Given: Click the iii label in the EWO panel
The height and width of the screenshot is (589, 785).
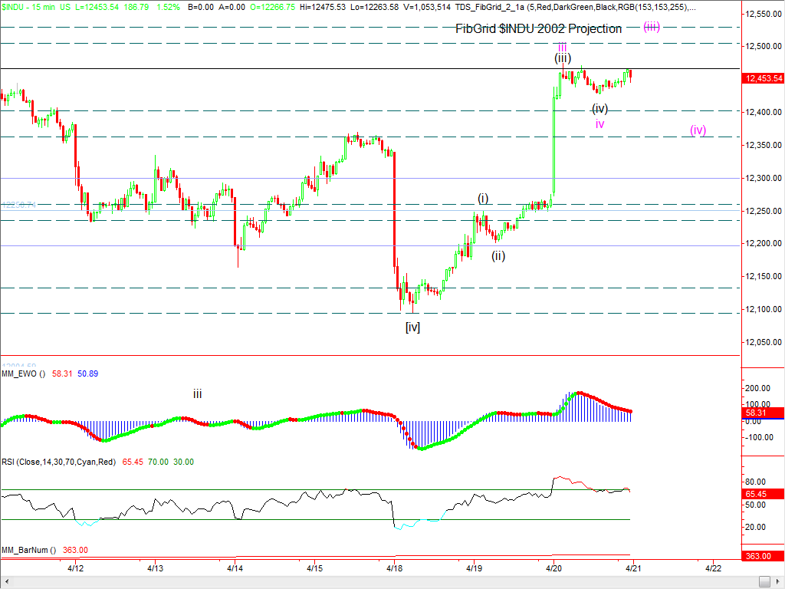Looking at the screenshot, I should [x=197, y=394].
